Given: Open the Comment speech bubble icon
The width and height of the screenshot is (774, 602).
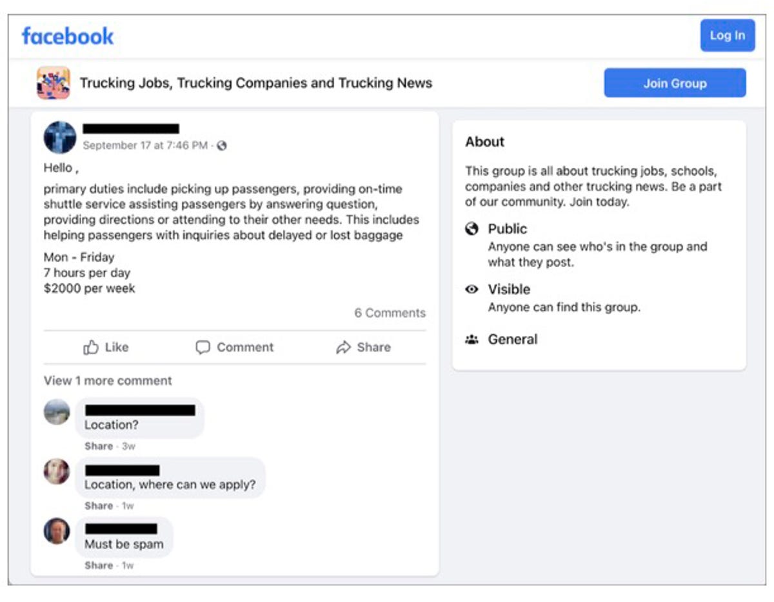Looking at the screenshot, I should point(203,347).
